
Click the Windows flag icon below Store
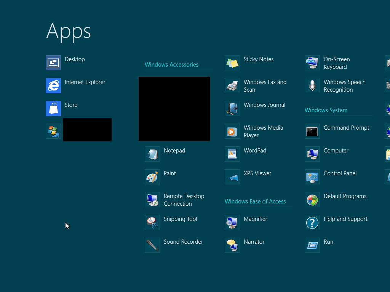(53, 131)
